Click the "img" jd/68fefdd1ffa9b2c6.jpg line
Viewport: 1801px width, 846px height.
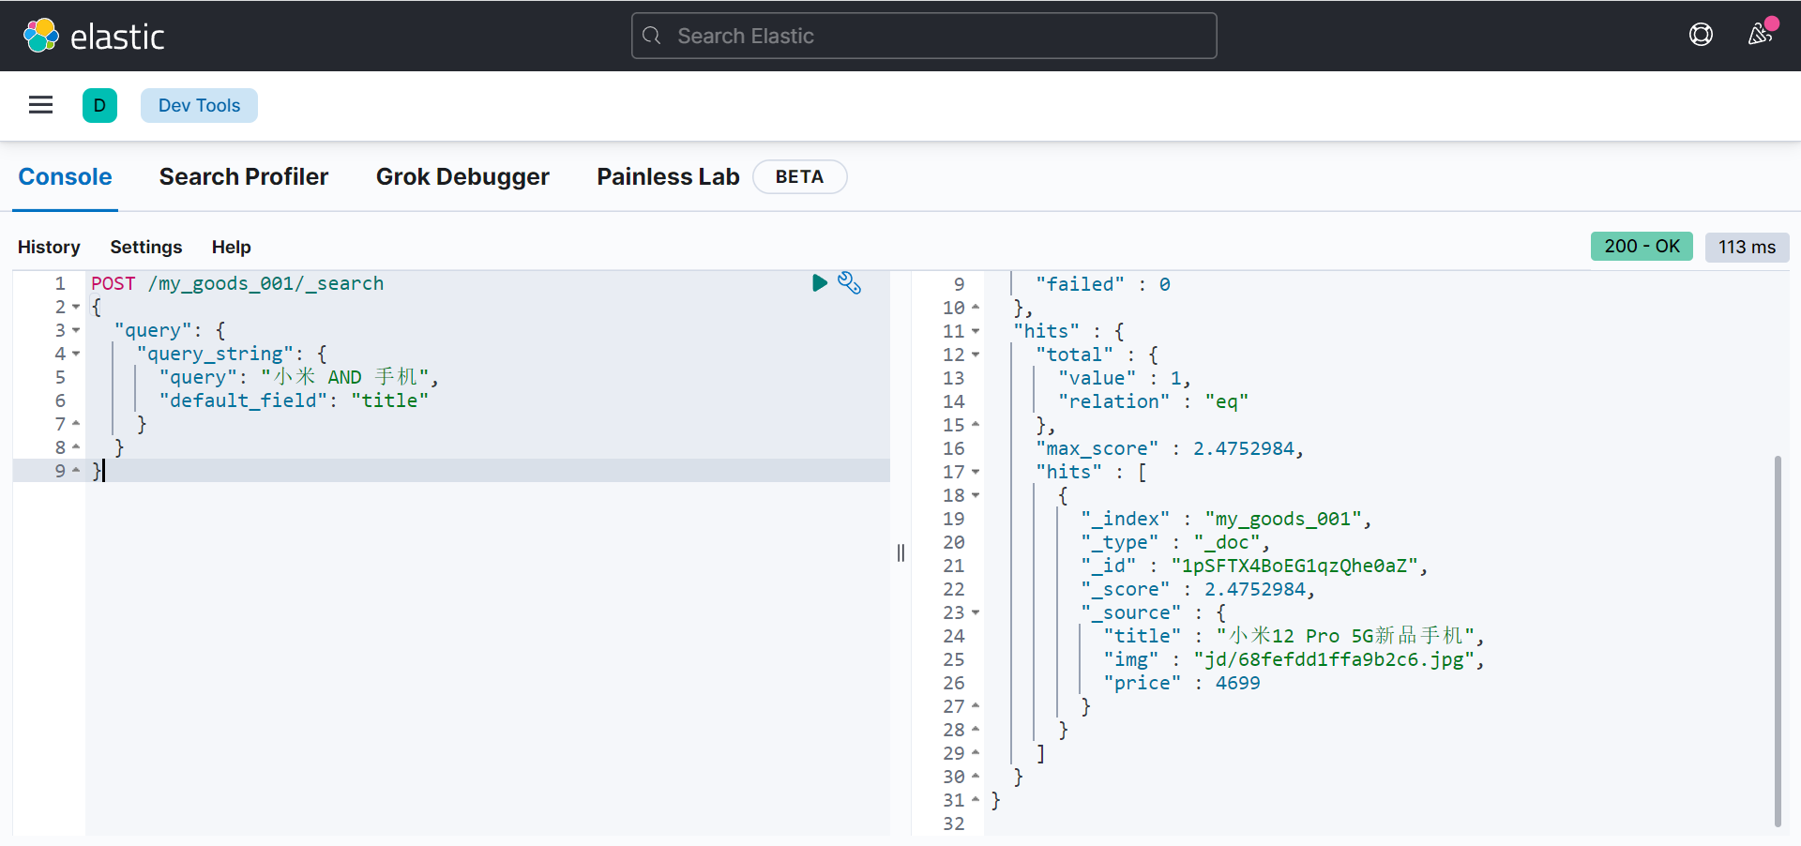pyautogui.click(x=1294, y=659)
